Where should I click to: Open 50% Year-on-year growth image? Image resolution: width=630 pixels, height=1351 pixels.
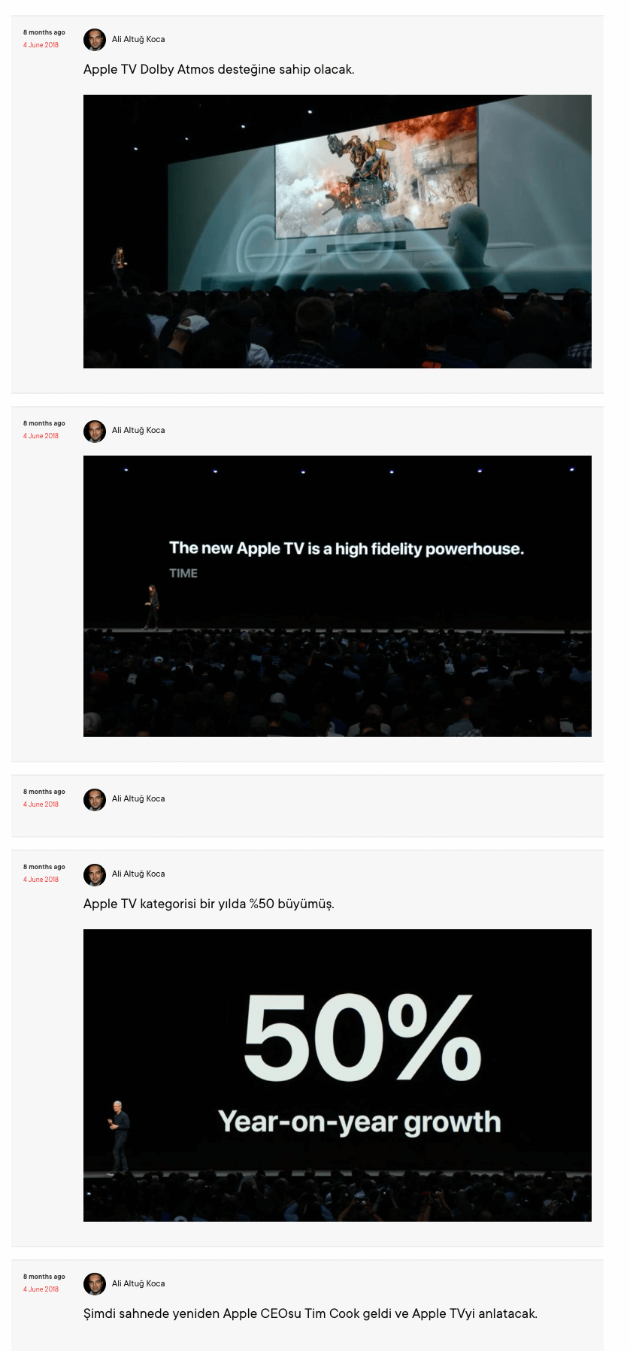click(338, 1075)
